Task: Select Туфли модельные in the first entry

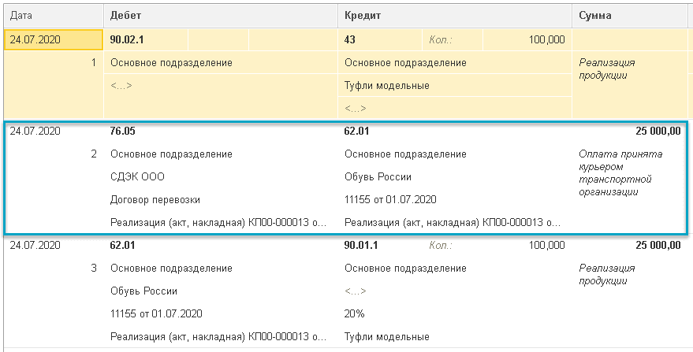Action: click(387, 85)
